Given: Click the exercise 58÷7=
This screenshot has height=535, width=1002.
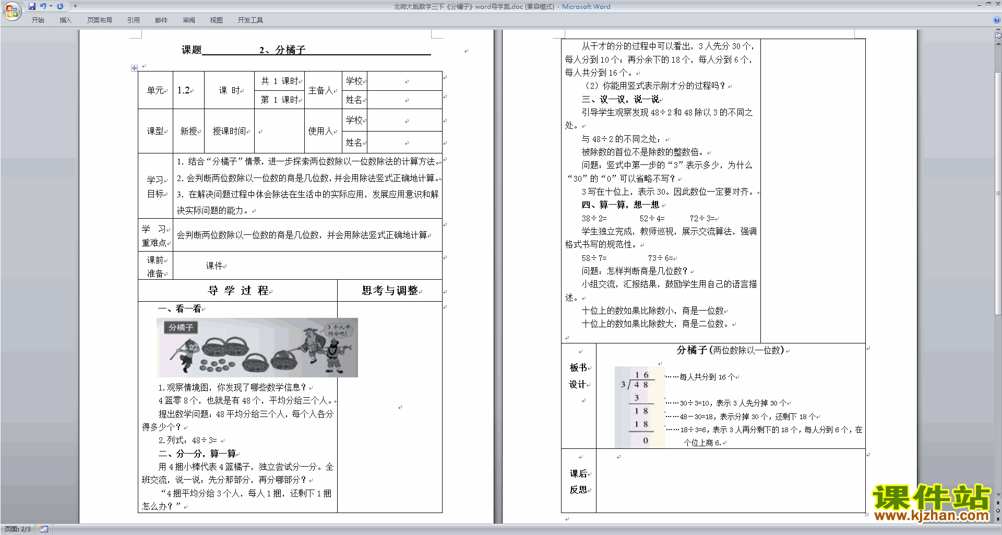Looking at the screenshot, I should pyautogui.click(x=594, y=258).
